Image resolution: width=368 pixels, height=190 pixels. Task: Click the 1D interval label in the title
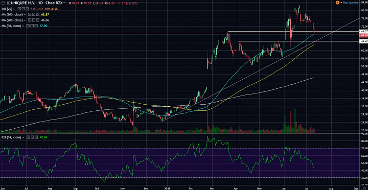[40, 3]
